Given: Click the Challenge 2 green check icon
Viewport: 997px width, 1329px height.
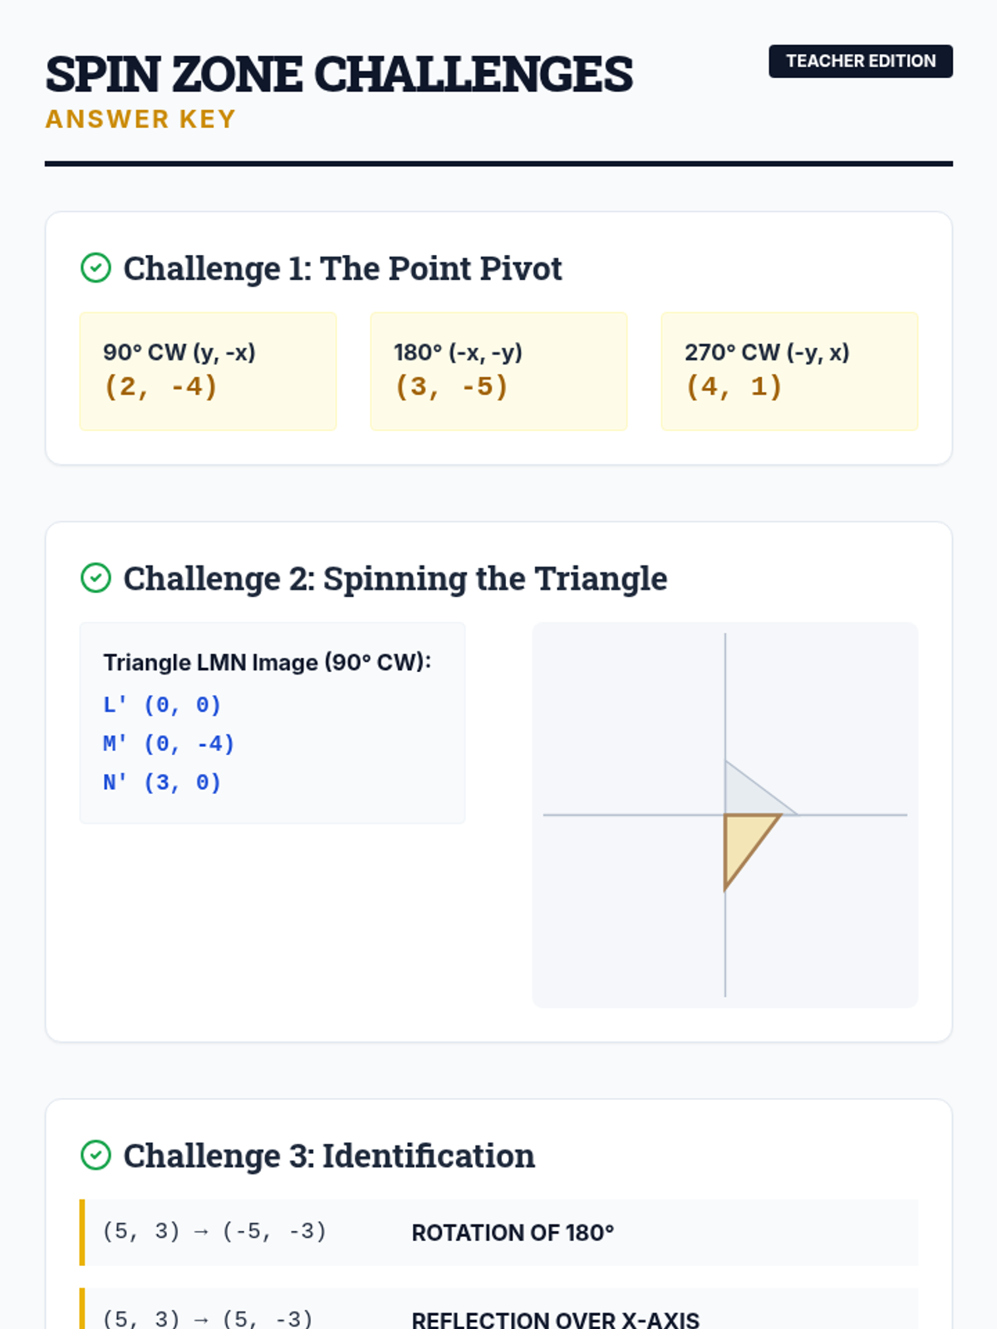Looking at the screenshot, I should (x=96, y=578).
